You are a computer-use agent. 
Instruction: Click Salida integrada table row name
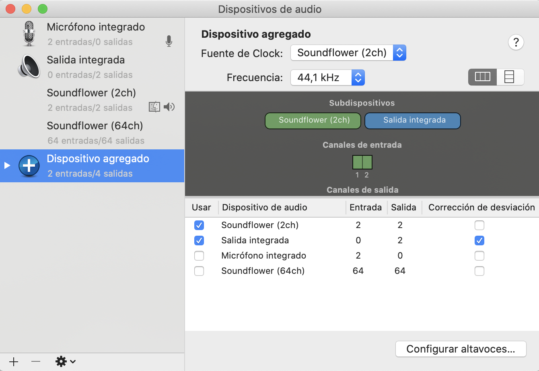click(255, 241)
